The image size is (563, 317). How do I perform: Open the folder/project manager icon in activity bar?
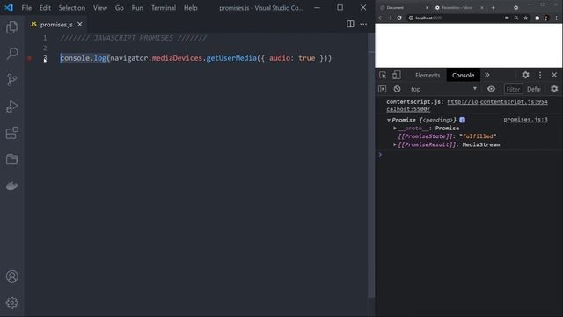coord(11,159)
